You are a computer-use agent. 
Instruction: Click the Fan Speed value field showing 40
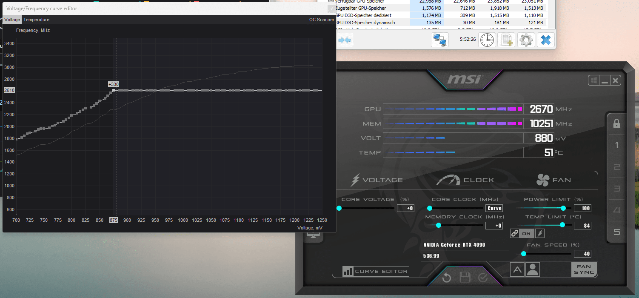point(582,254)
